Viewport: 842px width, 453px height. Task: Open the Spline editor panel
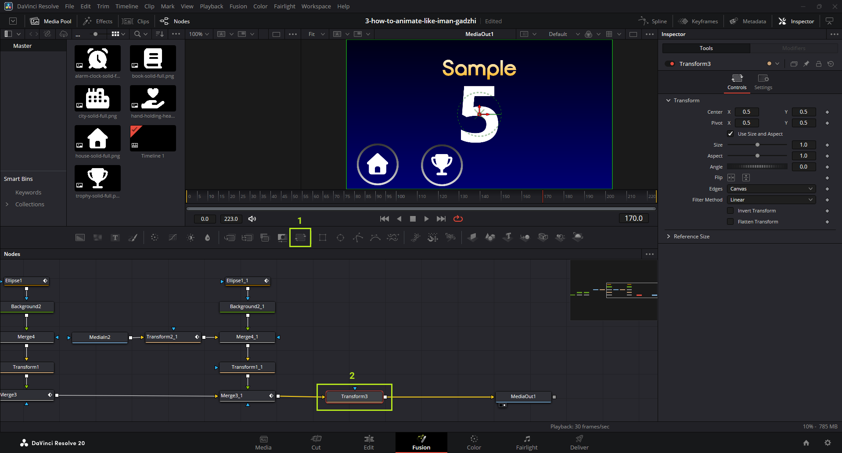[653, 21]
